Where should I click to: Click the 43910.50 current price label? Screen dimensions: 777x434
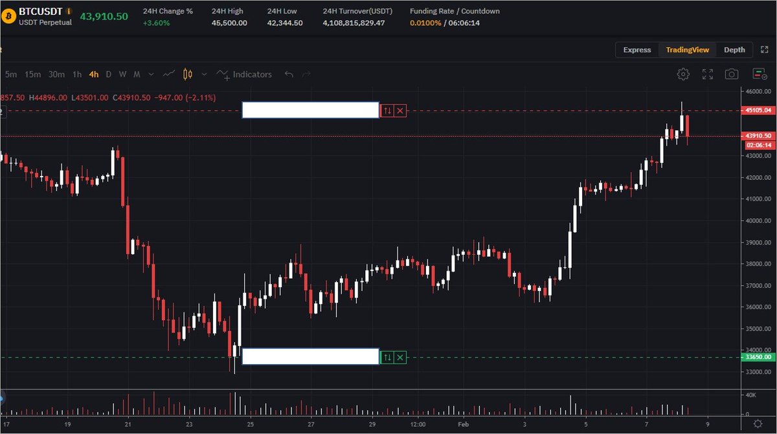(x=758, y=136)
